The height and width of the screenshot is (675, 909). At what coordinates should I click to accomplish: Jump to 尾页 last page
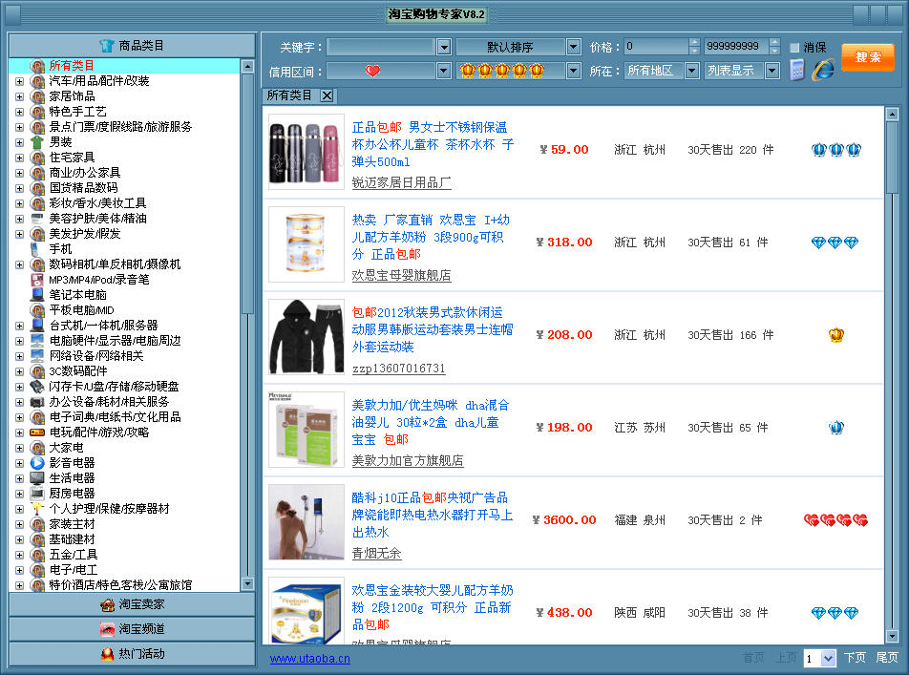point(887,658)
